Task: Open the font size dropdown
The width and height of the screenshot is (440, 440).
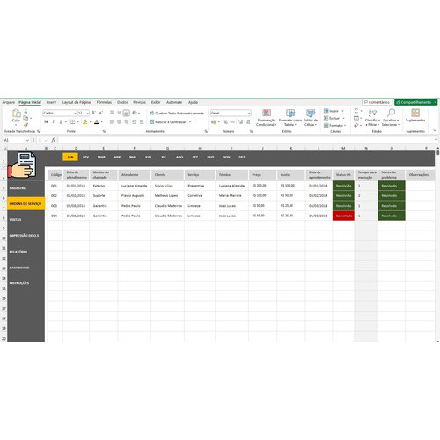Action: [88, 113]
